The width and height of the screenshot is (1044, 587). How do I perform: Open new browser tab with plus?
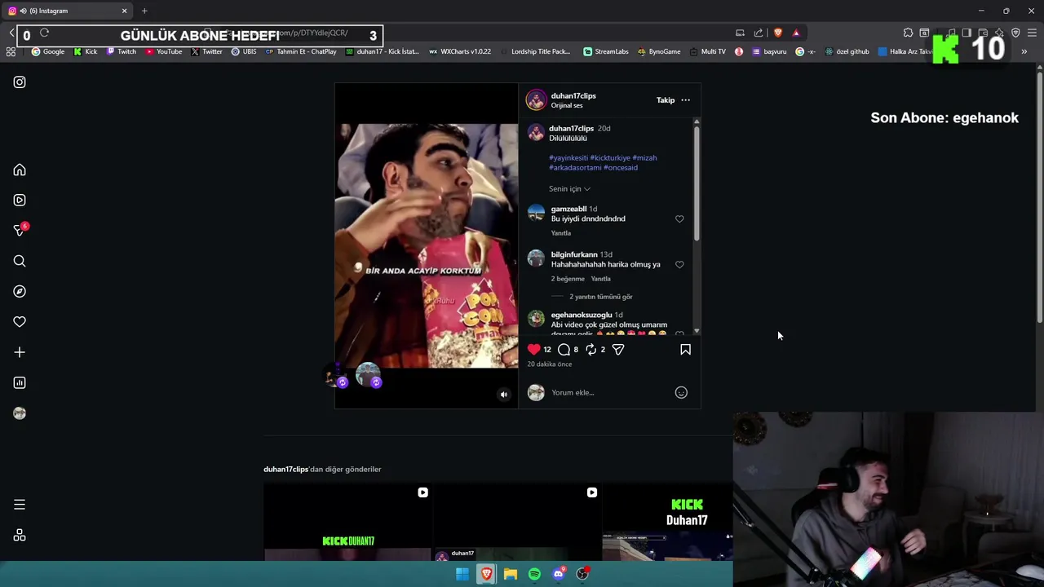(144, 11)
